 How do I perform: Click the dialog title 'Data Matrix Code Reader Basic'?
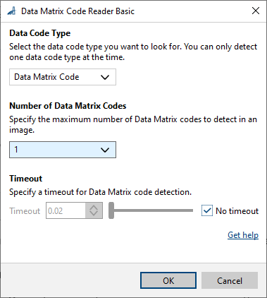pos(77,11)
